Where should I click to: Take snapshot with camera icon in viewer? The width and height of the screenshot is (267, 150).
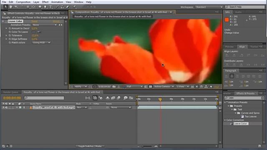click(x=114, y=87)
